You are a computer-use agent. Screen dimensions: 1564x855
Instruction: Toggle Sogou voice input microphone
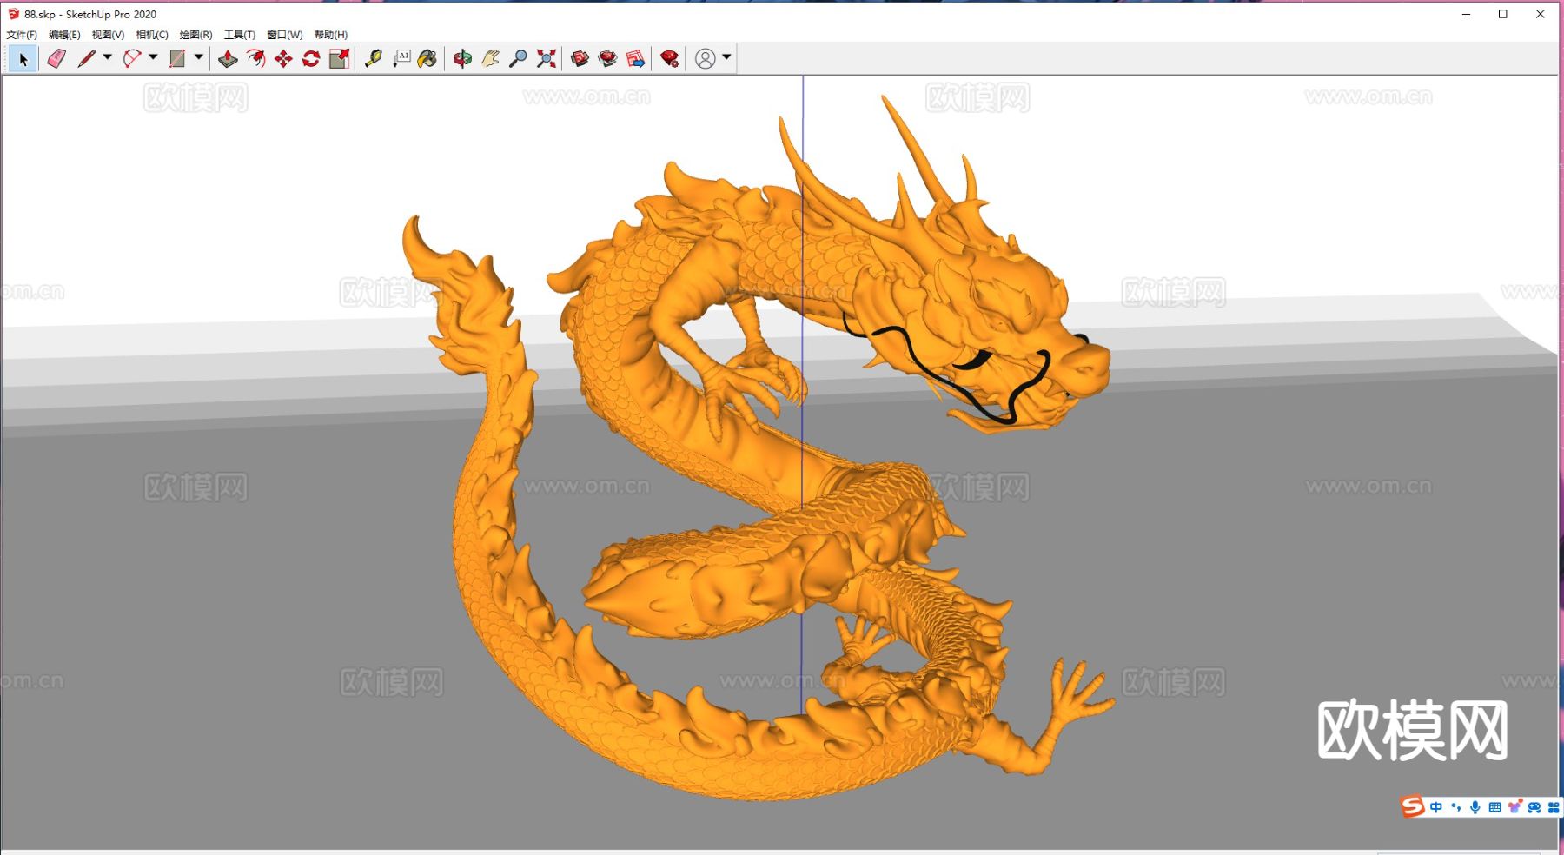(x=1475, y=807)
